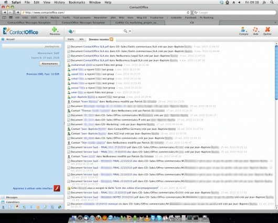Open the contacts person icon in bottom sidebar strip
The image size is (278, 223).
pos(3,207)
